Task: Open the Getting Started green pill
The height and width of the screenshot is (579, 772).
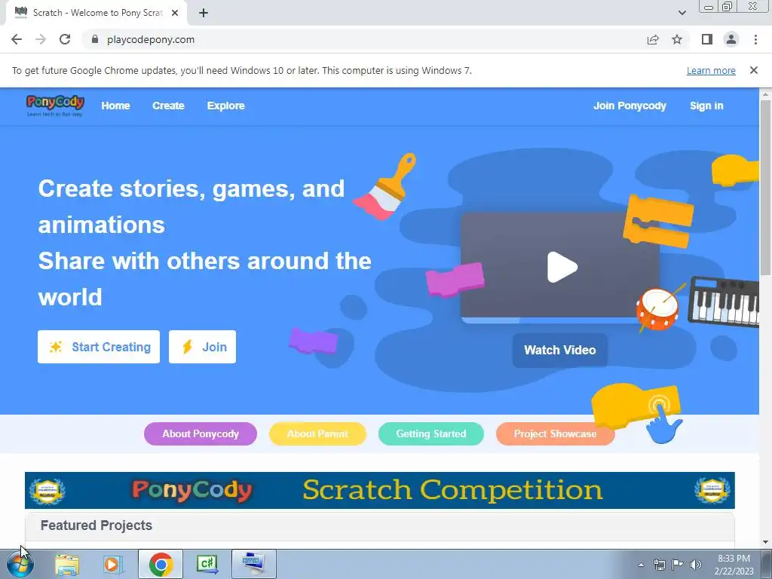Action: 430,433
